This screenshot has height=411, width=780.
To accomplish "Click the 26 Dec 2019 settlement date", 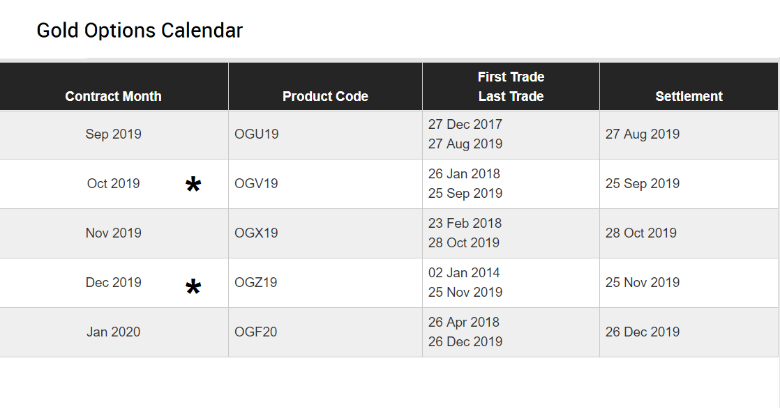I will (643, 332).
